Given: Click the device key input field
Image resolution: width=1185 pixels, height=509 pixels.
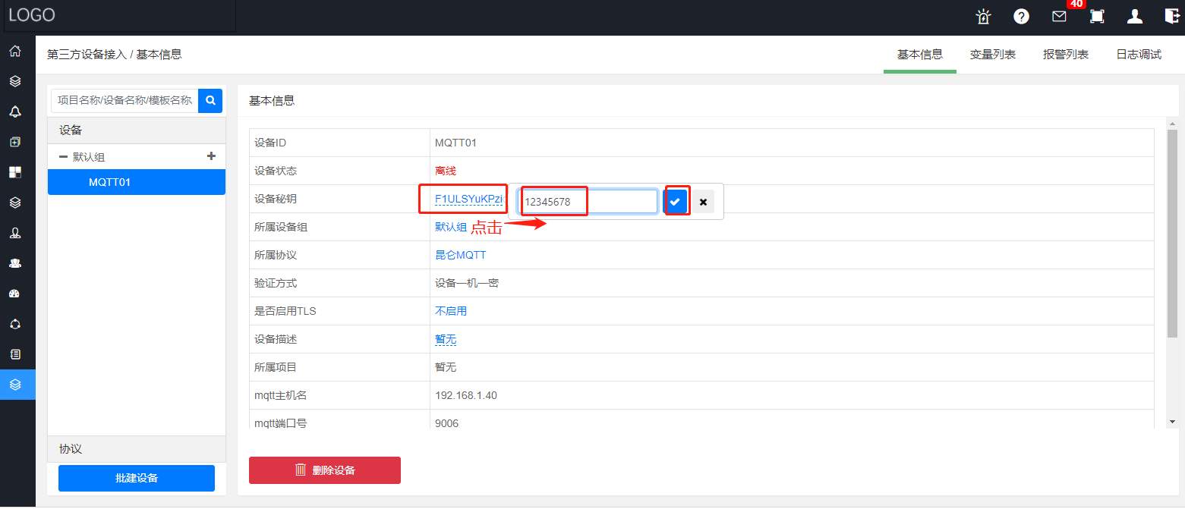Looking at the screenshot, I should point(588,202).
